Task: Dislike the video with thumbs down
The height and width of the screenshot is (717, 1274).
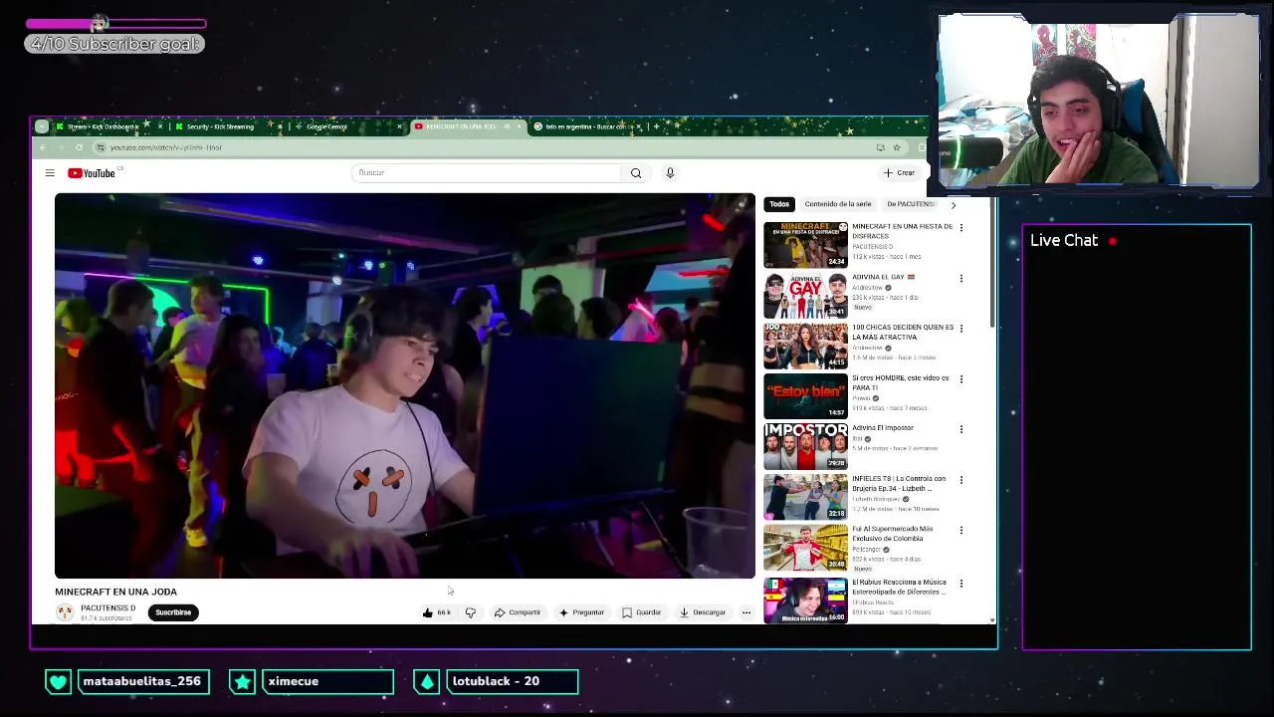Action: pos(471,612)
